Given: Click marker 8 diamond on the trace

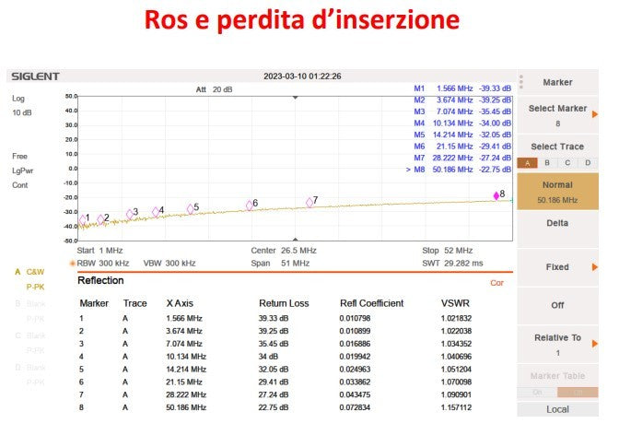Looking at the screenshot, I should [496, 195].
